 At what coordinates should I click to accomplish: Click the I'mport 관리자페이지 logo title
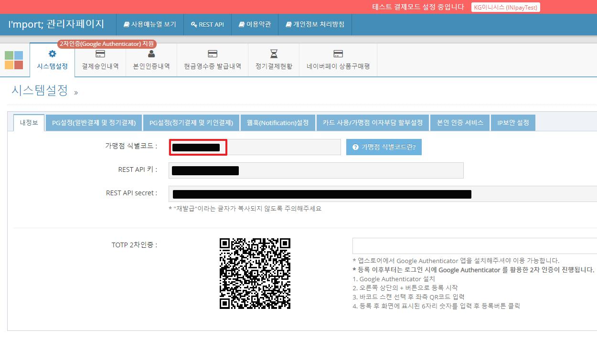56,24
